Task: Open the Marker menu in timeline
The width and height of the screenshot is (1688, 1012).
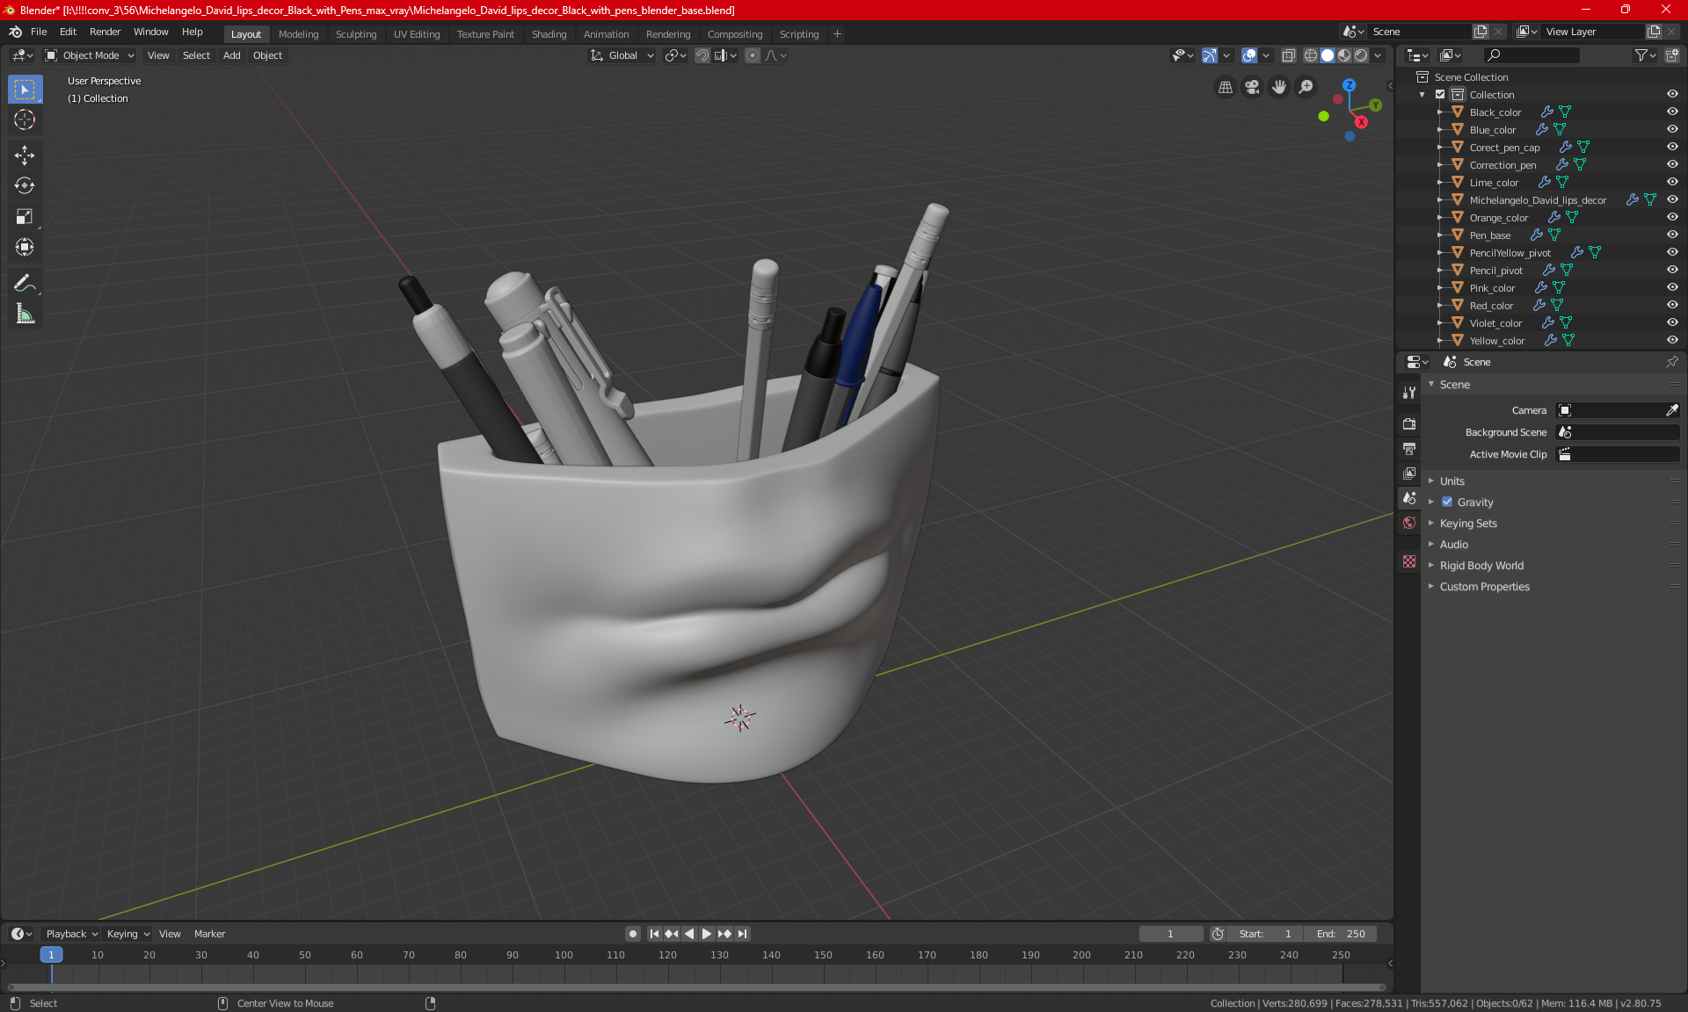Action: [209, 934]
